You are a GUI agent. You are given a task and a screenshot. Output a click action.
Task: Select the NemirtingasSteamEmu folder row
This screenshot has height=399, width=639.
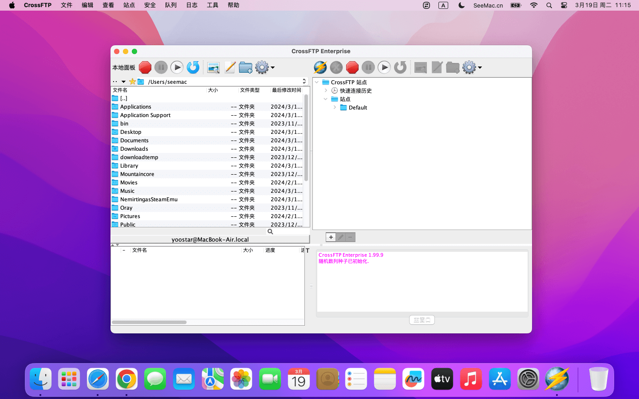tap(207, 199)
